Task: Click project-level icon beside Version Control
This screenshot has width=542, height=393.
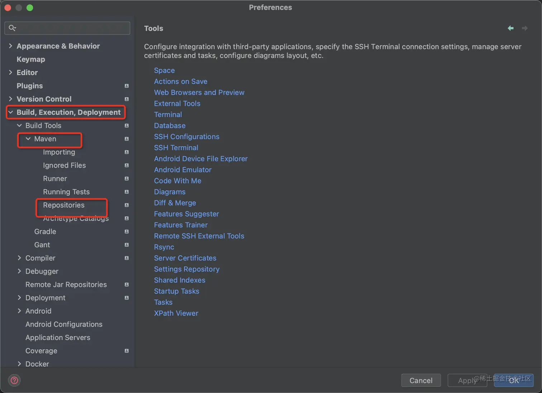Action: [127, 99]
